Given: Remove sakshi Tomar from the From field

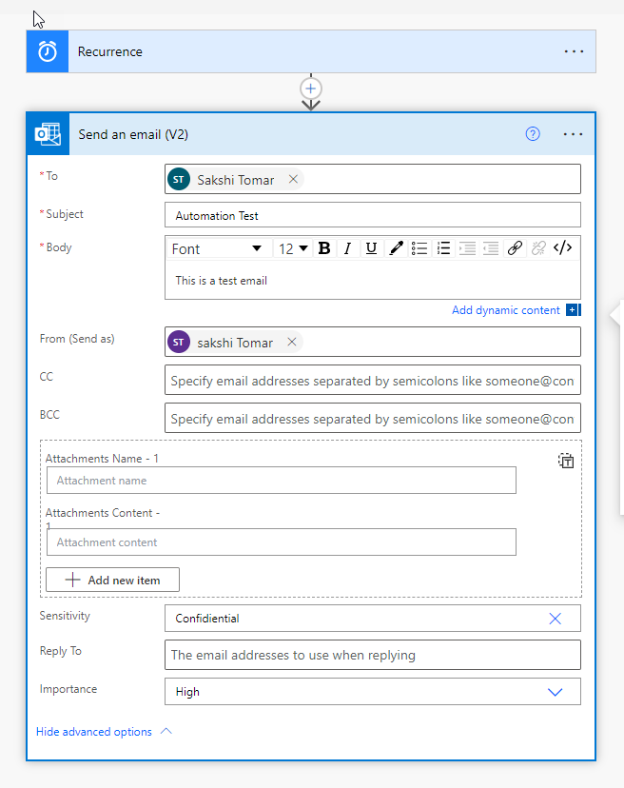Looking at the screenshot, I should point(292,342).
